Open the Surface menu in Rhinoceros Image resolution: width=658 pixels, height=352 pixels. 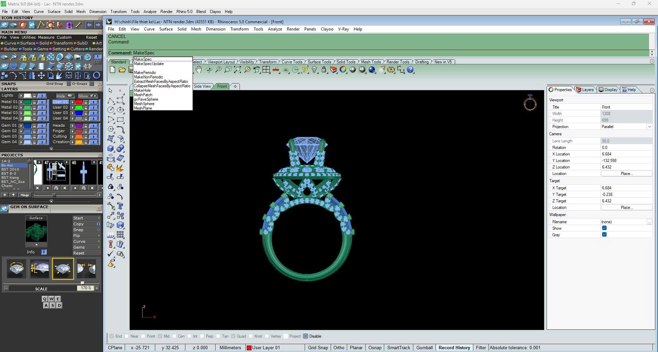point(166,29)
